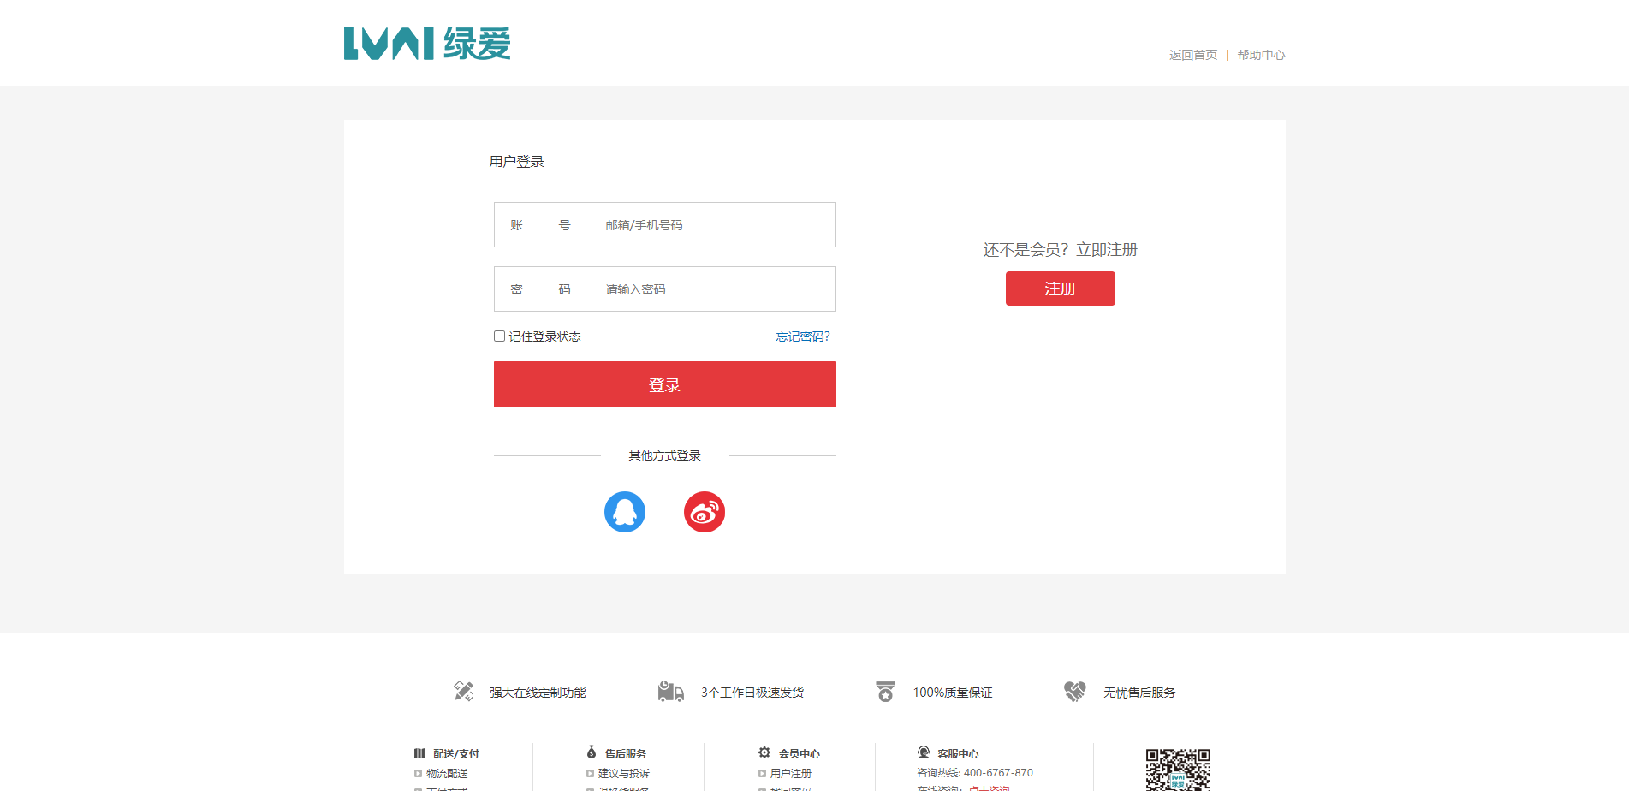Click the delivery truck icon

(670, 692)
